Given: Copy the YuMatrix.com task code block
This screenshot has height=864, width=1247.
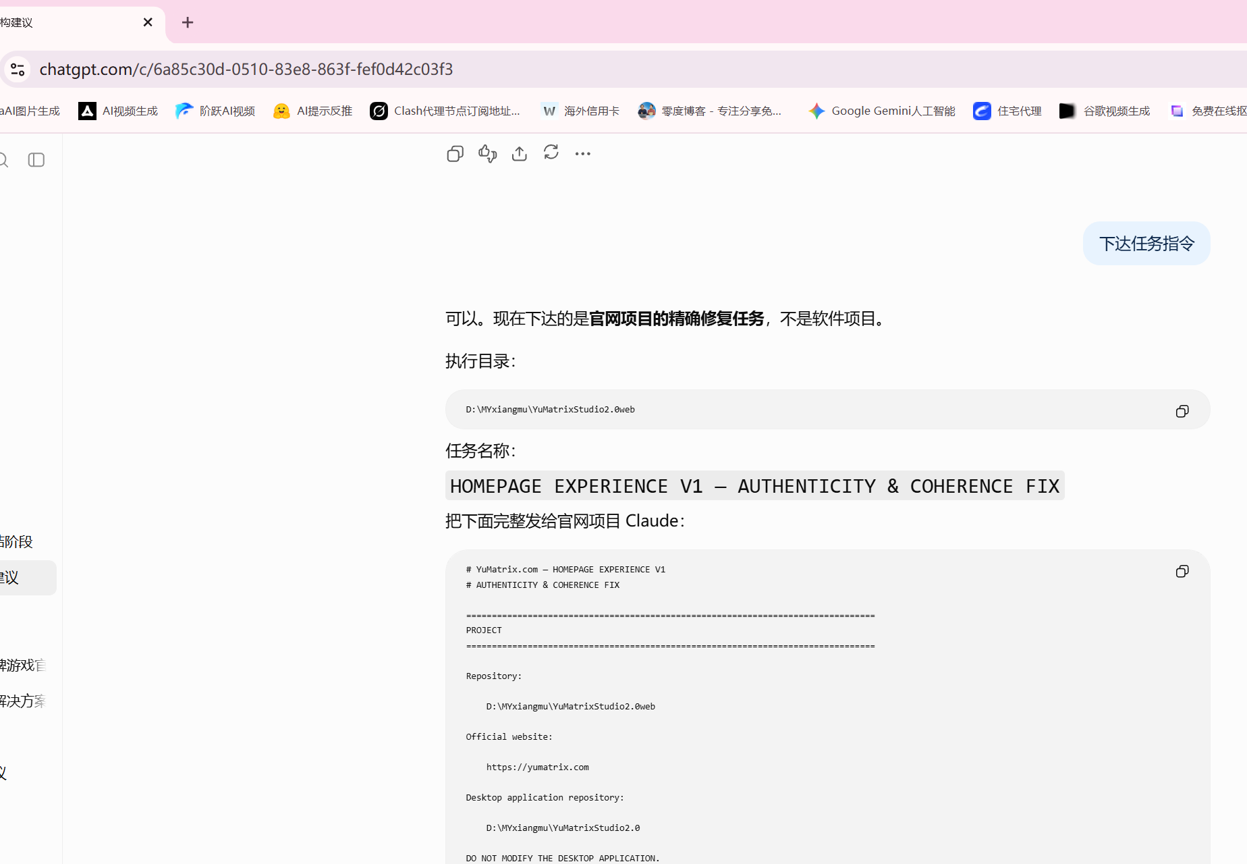Looking at the screenshot, I should pos(1182,571).
